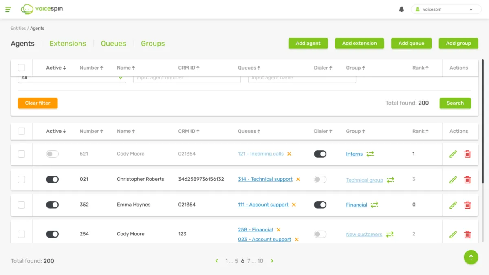Remove queue 023 - Account support
The image size is (489, 275).
click(x=297, y=240)
